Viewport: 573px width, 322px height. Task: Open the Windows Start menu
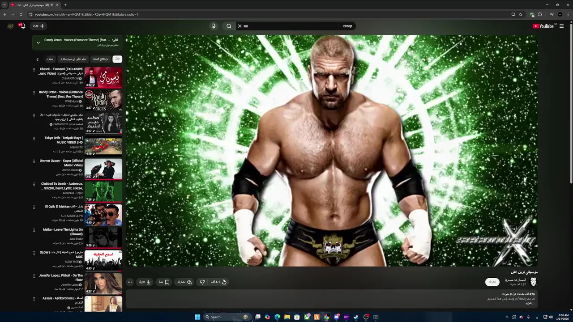[x=197, y=317]
